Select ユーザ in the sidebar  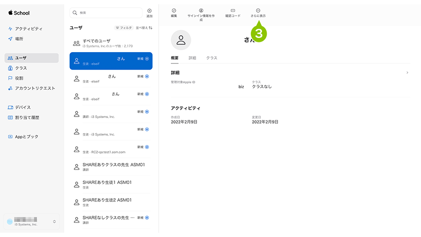pyautogui.click(x=32, y=58)
